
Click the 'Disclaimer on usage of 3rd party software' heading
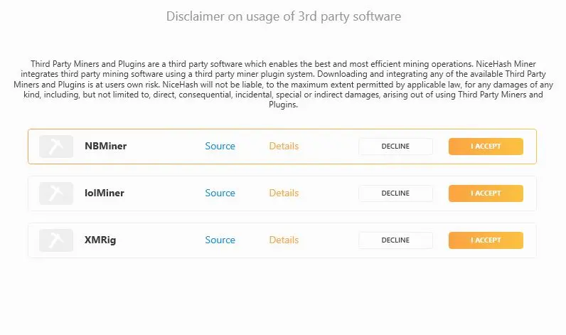coord(284,16)
